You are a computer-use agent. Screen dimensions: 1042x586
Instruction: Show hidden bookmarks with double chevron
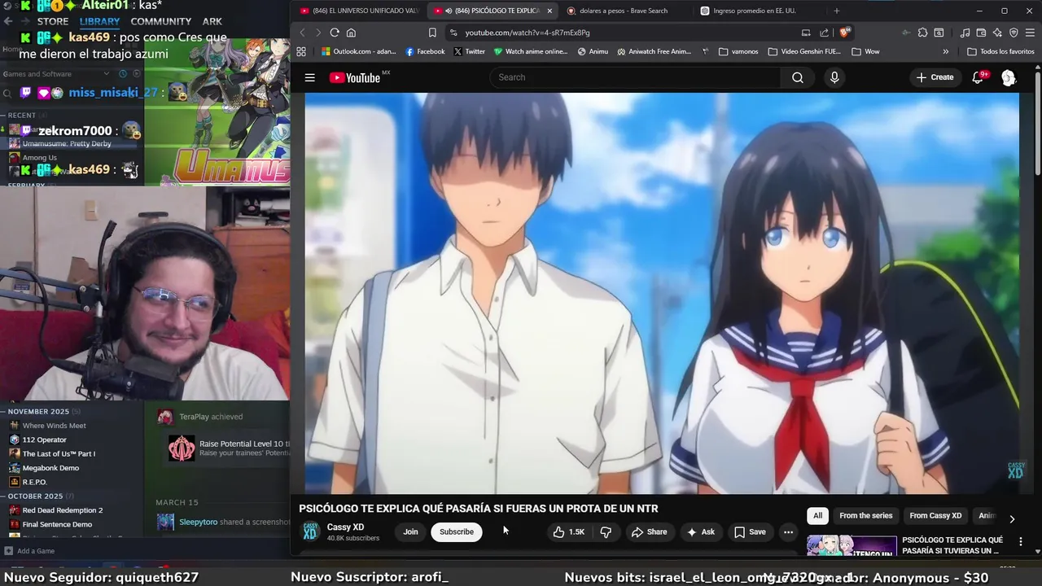945,51
